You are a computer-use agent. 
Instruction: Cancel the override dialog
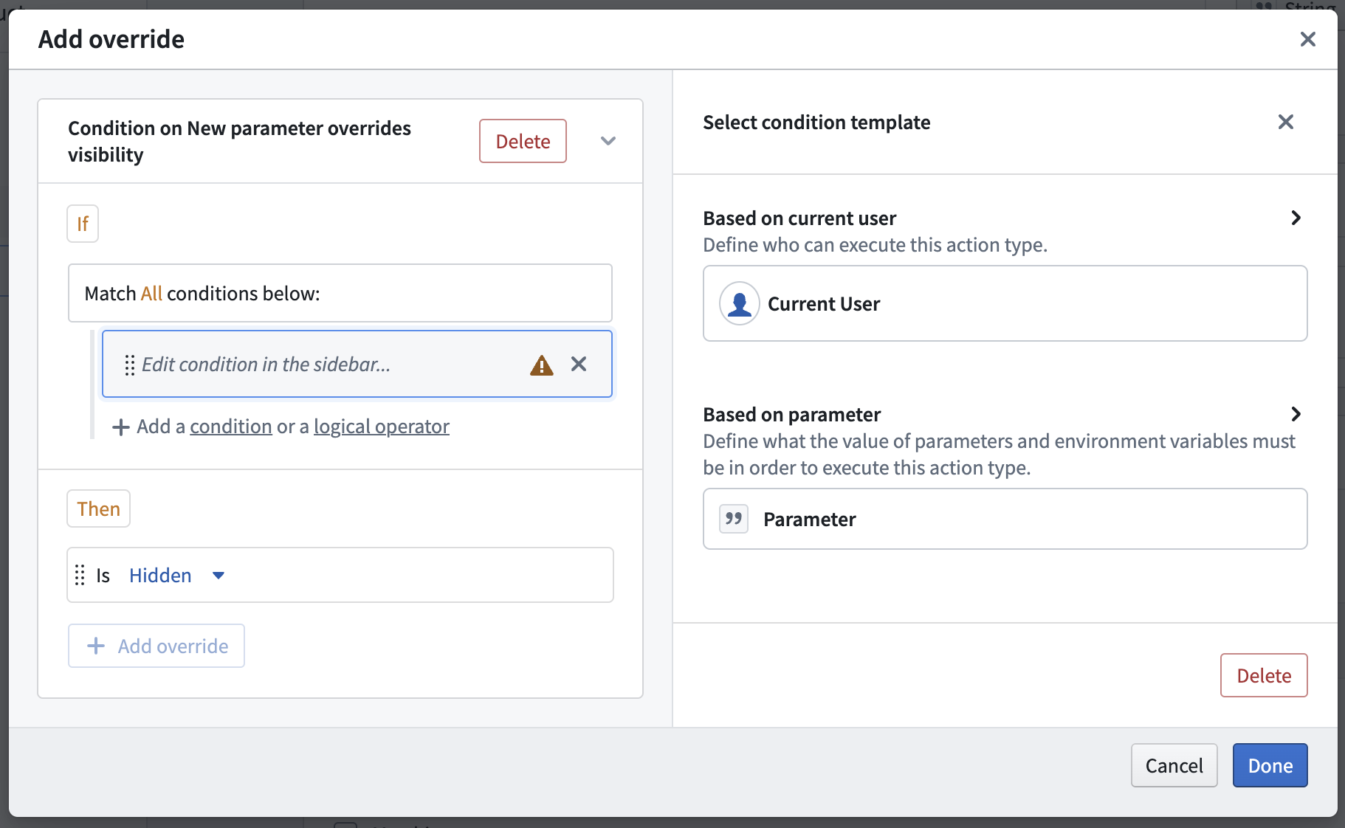pyautogui.click(x=1174, y=765)
